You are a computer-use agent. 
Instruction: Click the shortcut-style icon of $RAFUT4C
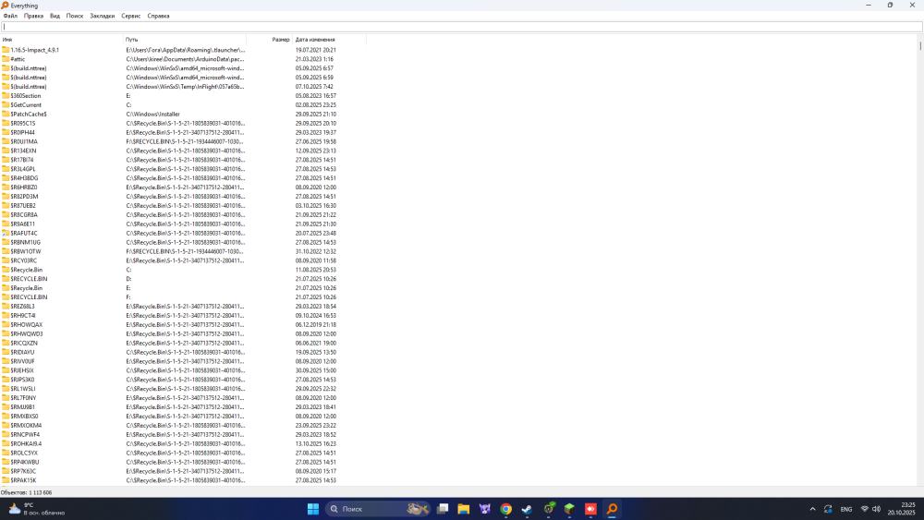pos(6,233)
